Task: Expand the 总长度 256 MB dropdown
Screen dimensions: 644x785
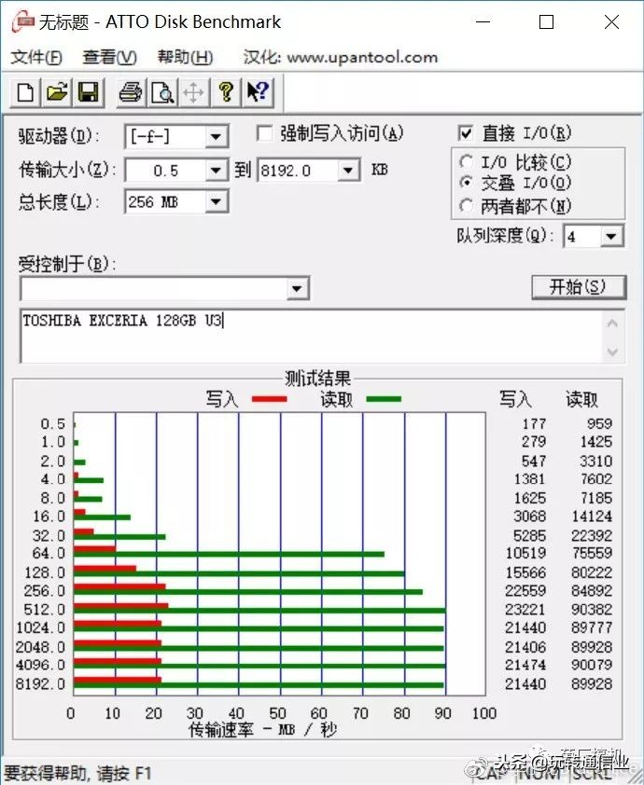Action: (x=216, y=201)
